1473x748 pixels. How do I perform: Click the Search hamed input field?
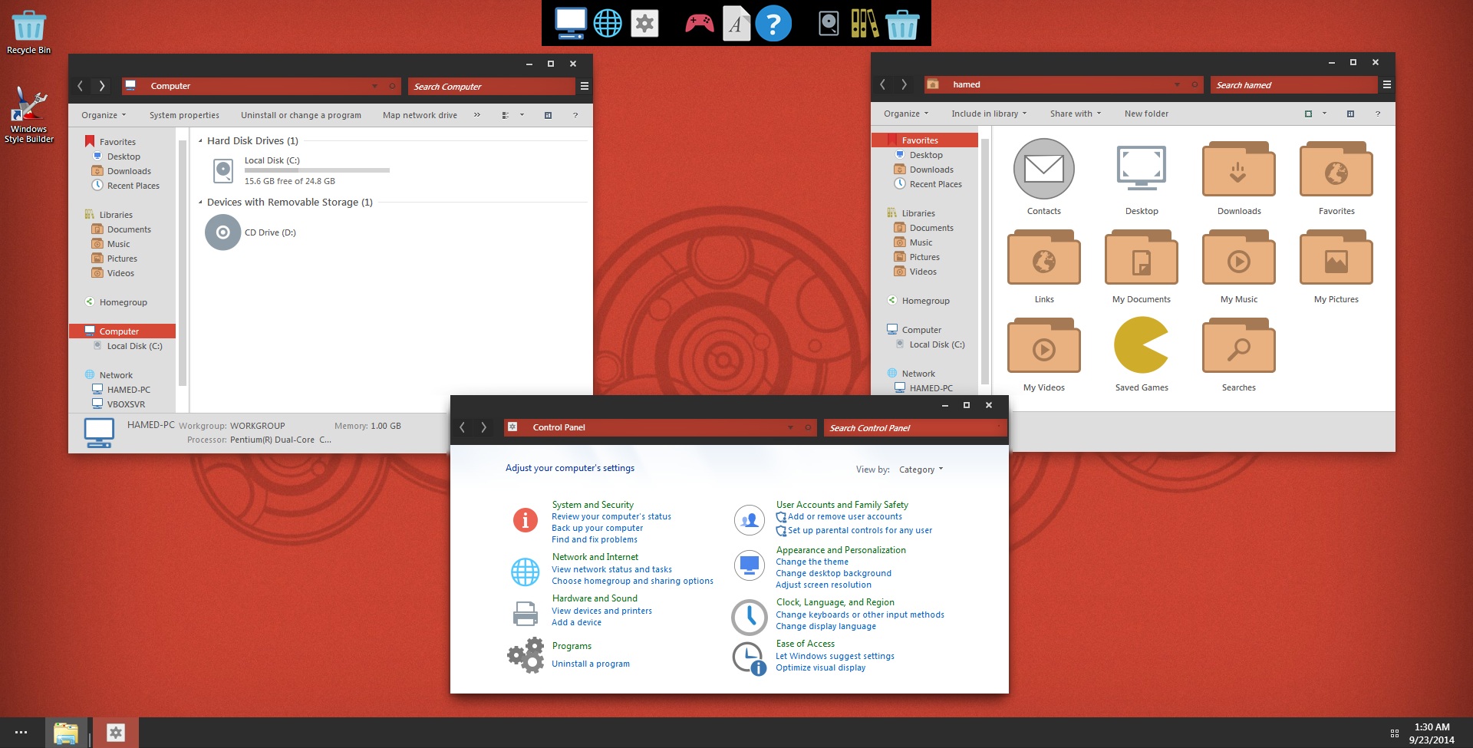tap(1293, 85)
